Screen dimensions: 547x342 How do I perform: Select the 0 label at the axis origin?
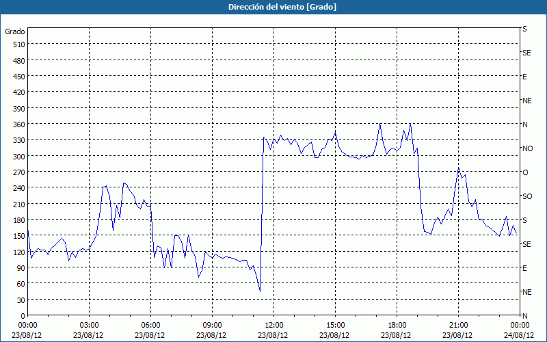[23, 316]
